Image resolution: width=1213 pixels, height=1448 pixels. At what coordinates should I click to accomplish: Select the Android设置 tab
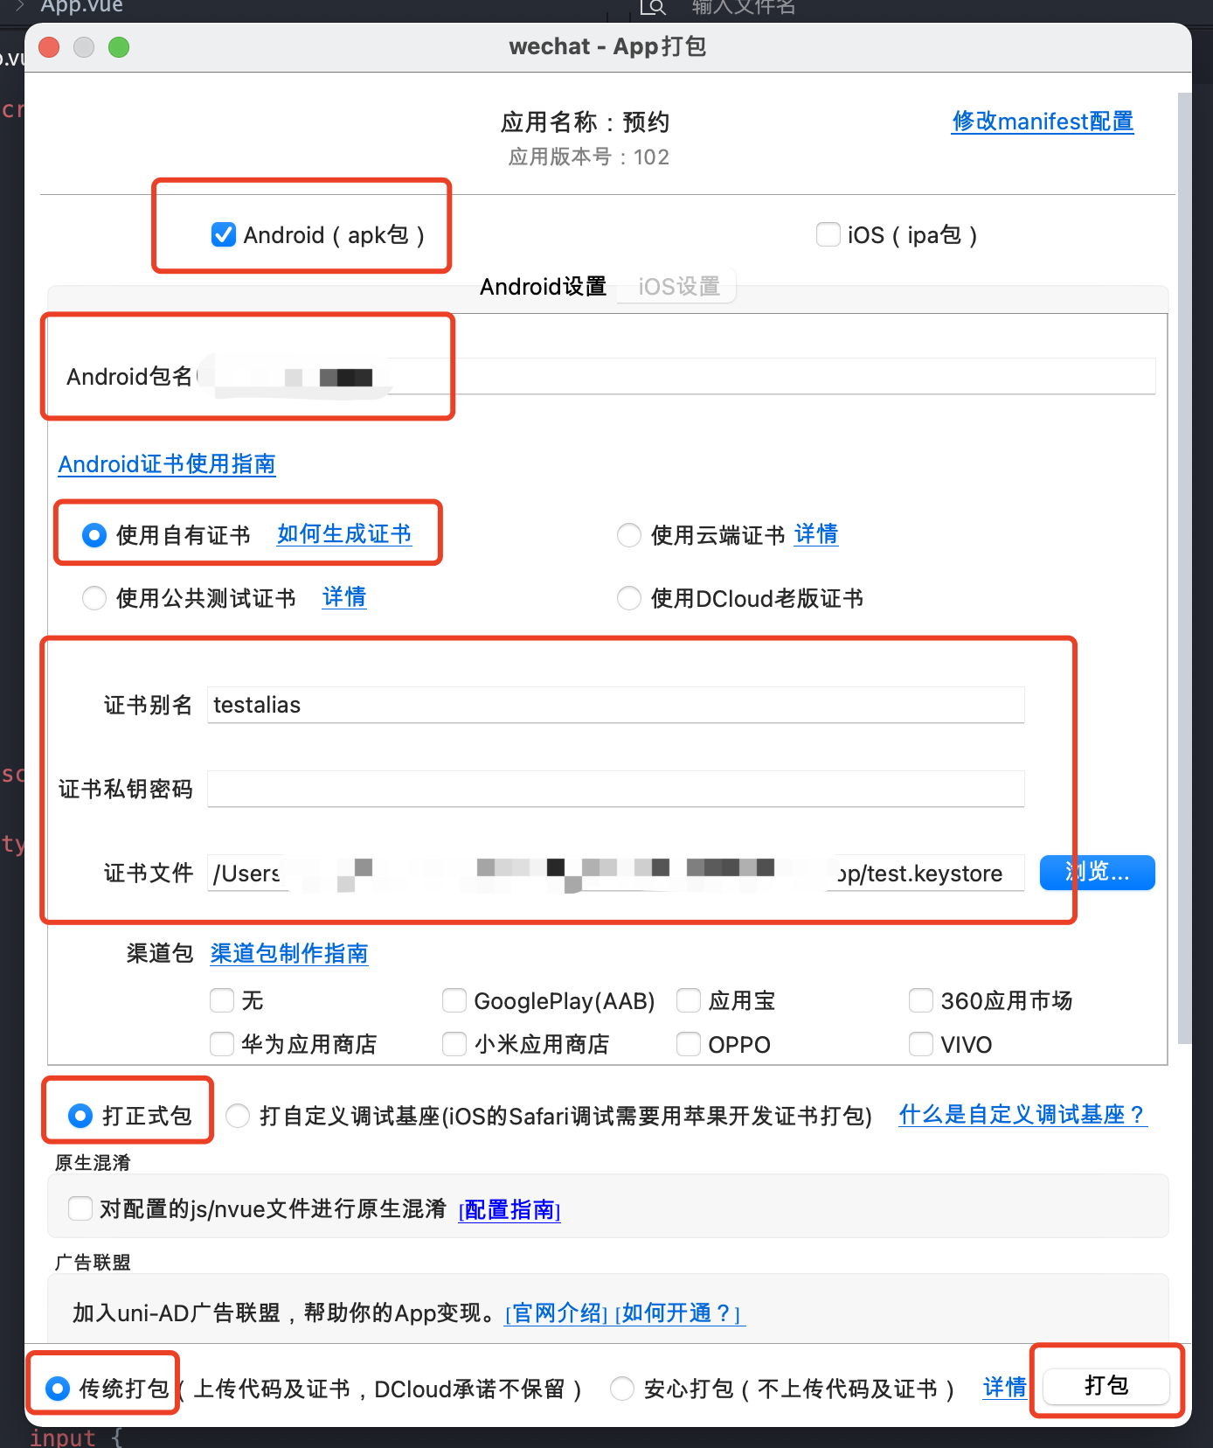[x=543, y=287]
